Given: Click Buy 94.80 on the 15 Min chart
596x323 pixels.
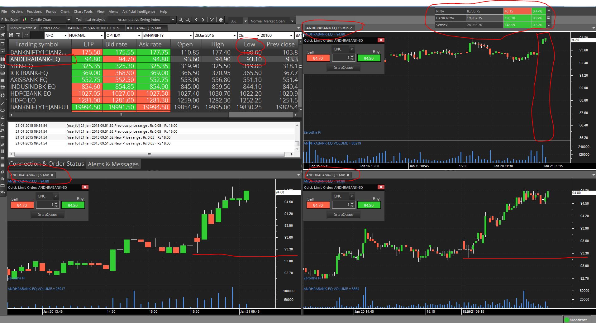Looking at the screenshot, I should click(x=369, y=58).
